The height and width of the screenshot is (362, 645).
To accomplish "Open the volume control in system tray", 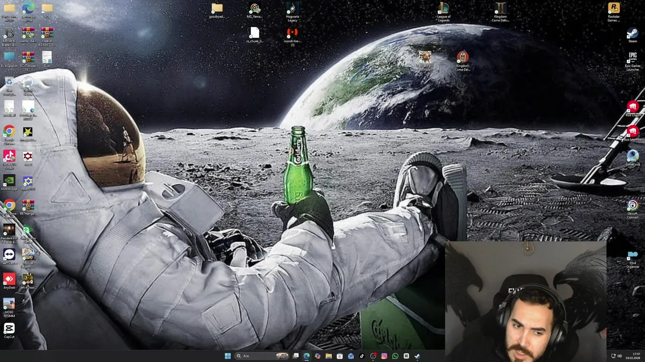I will [x=619, y=356].
